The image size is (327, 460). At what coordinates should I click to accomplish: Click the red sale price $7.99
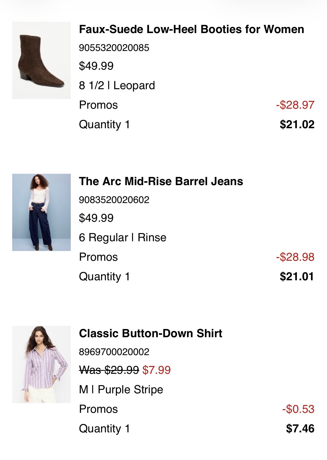(x=156, y=370)
